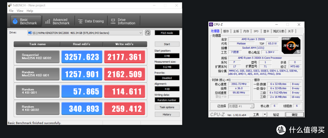Click the sequential read value 3257.623
The width and height of the screenshot is (328, 138).
point(82,57)
